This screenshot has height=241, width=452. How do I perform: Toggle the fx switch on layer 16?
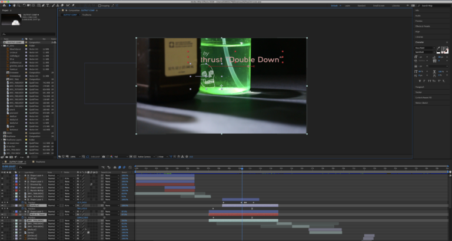85,229
